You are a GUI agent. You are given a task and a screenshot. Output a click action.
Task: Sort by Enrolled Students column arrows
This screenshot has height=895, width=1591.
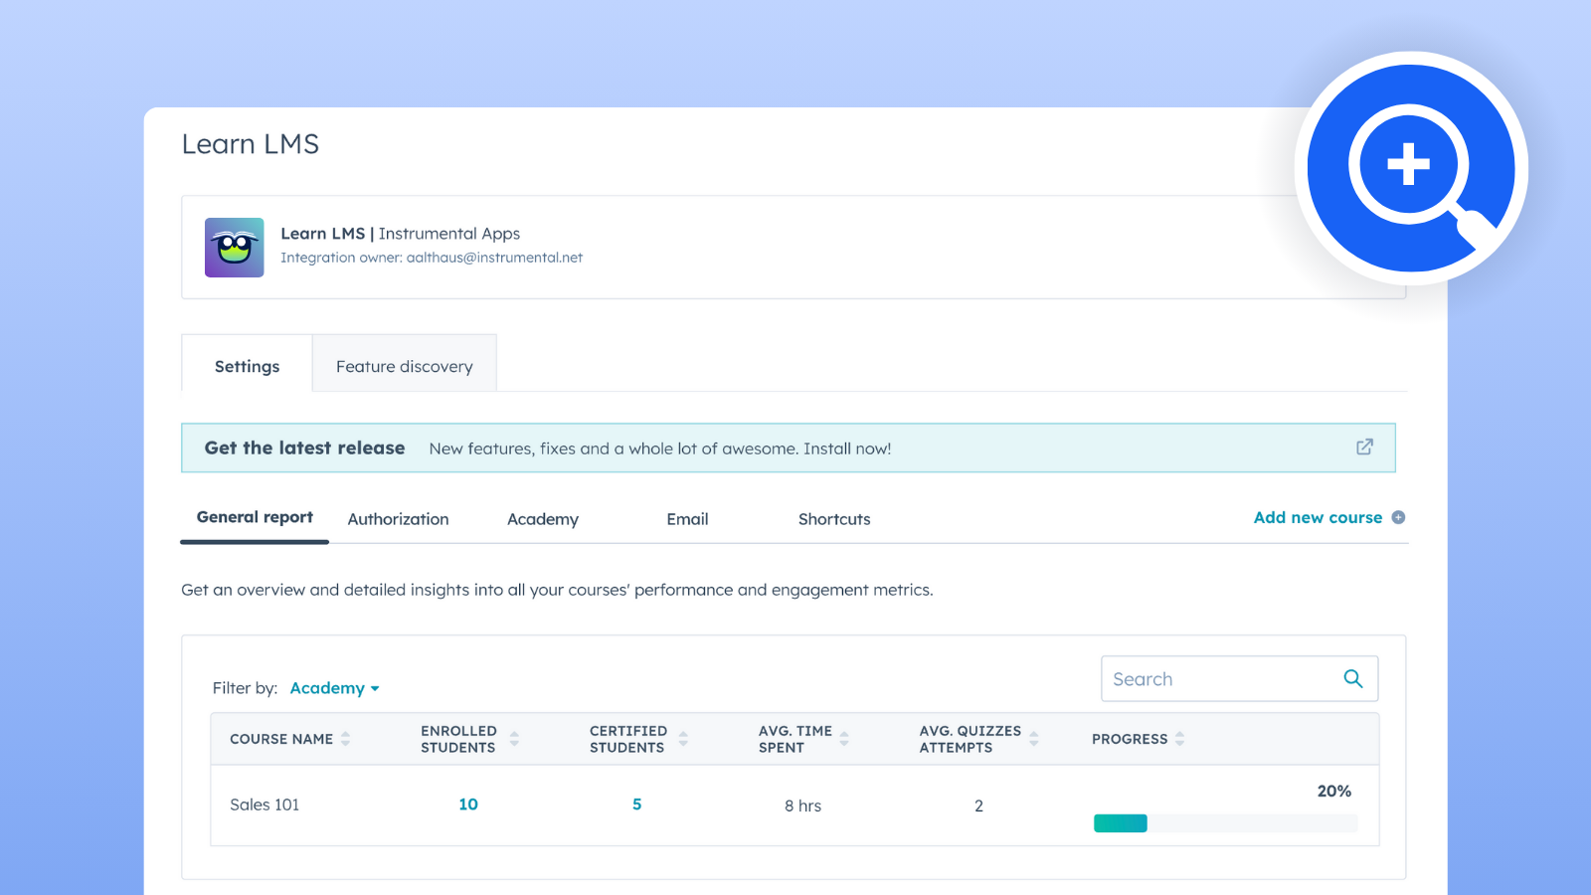coord(514,739)
